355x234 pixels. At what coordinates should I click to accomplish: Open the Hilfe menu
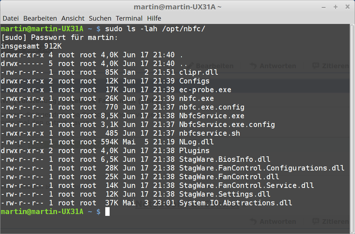pyautogui.click(x=154, y=18)
